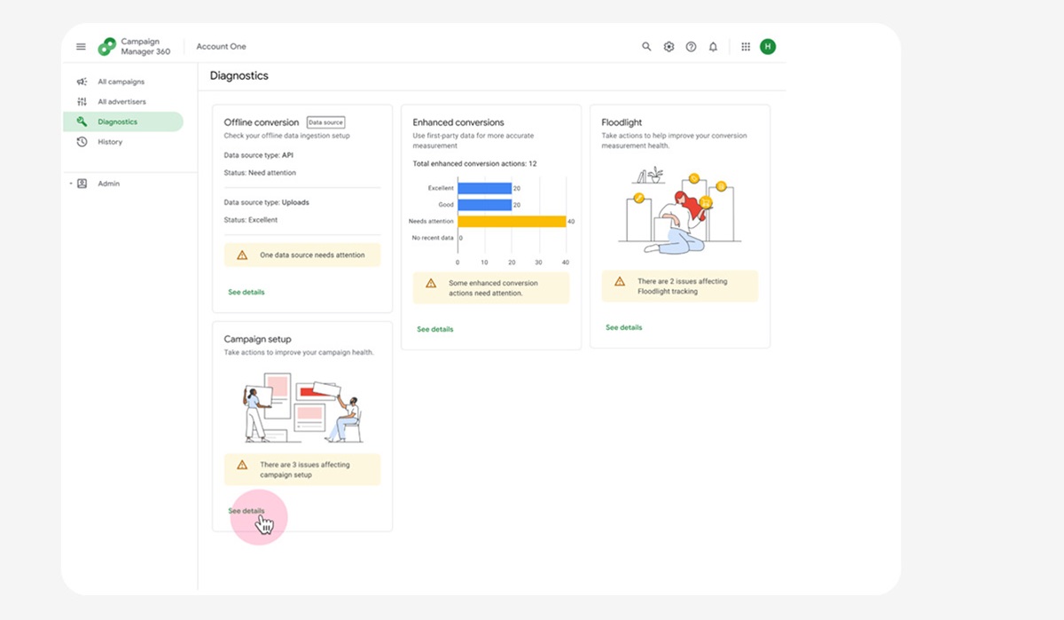The image size is (1064, 620).
Task: Open search using the magnifier icon
Action: [646, 47]
